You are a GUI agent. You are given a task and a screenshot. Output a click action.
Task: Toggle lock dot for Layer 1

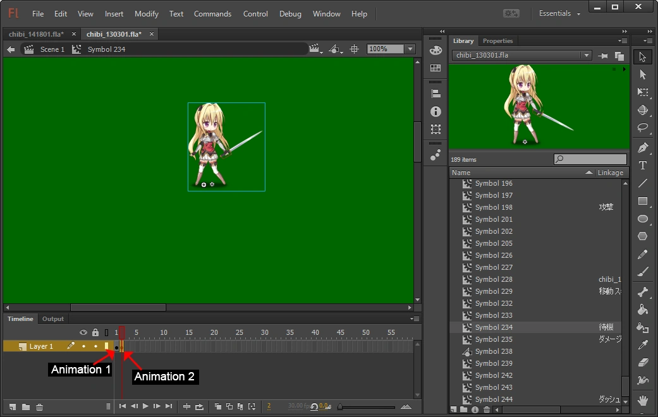tap(95, 346)
